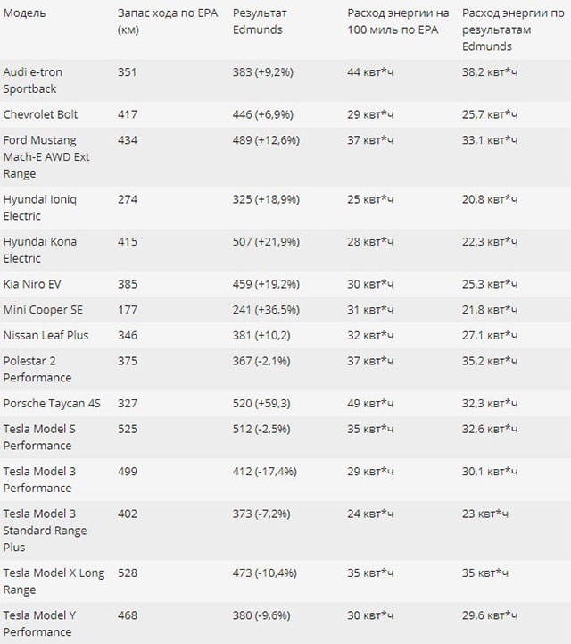The image size is (571, 644).
Task: Select the Audi e-tron Sportback model cell
Action: coord(33,79)
